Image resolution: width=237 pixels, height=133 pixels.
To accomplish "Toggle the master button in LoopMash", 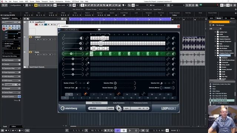I will tap(111, 108).
